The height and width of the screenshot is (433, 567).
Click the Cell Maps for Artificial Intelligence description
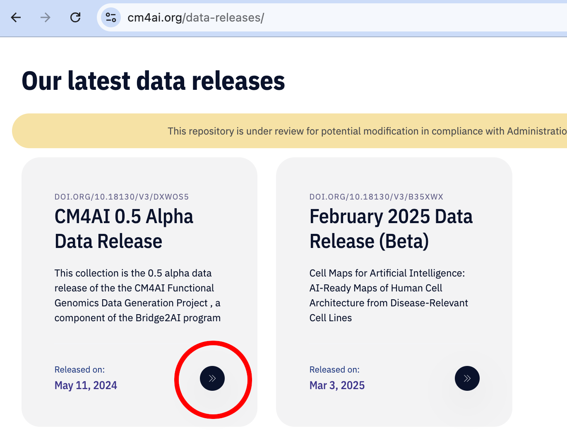389,296
